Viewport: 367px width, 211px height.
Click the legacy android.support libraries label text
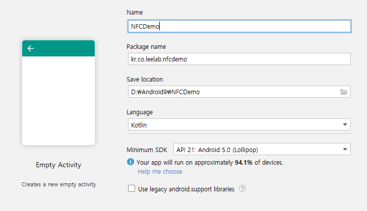(x=186, y=189)
